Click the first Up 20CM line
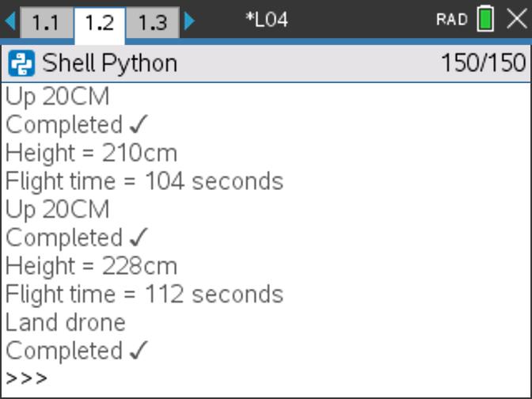The width and height of the screenshot is (532, 399). (57, 97)
